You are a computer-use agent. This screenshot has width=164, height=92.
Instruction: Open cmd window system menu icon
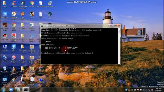pos(42,26)
